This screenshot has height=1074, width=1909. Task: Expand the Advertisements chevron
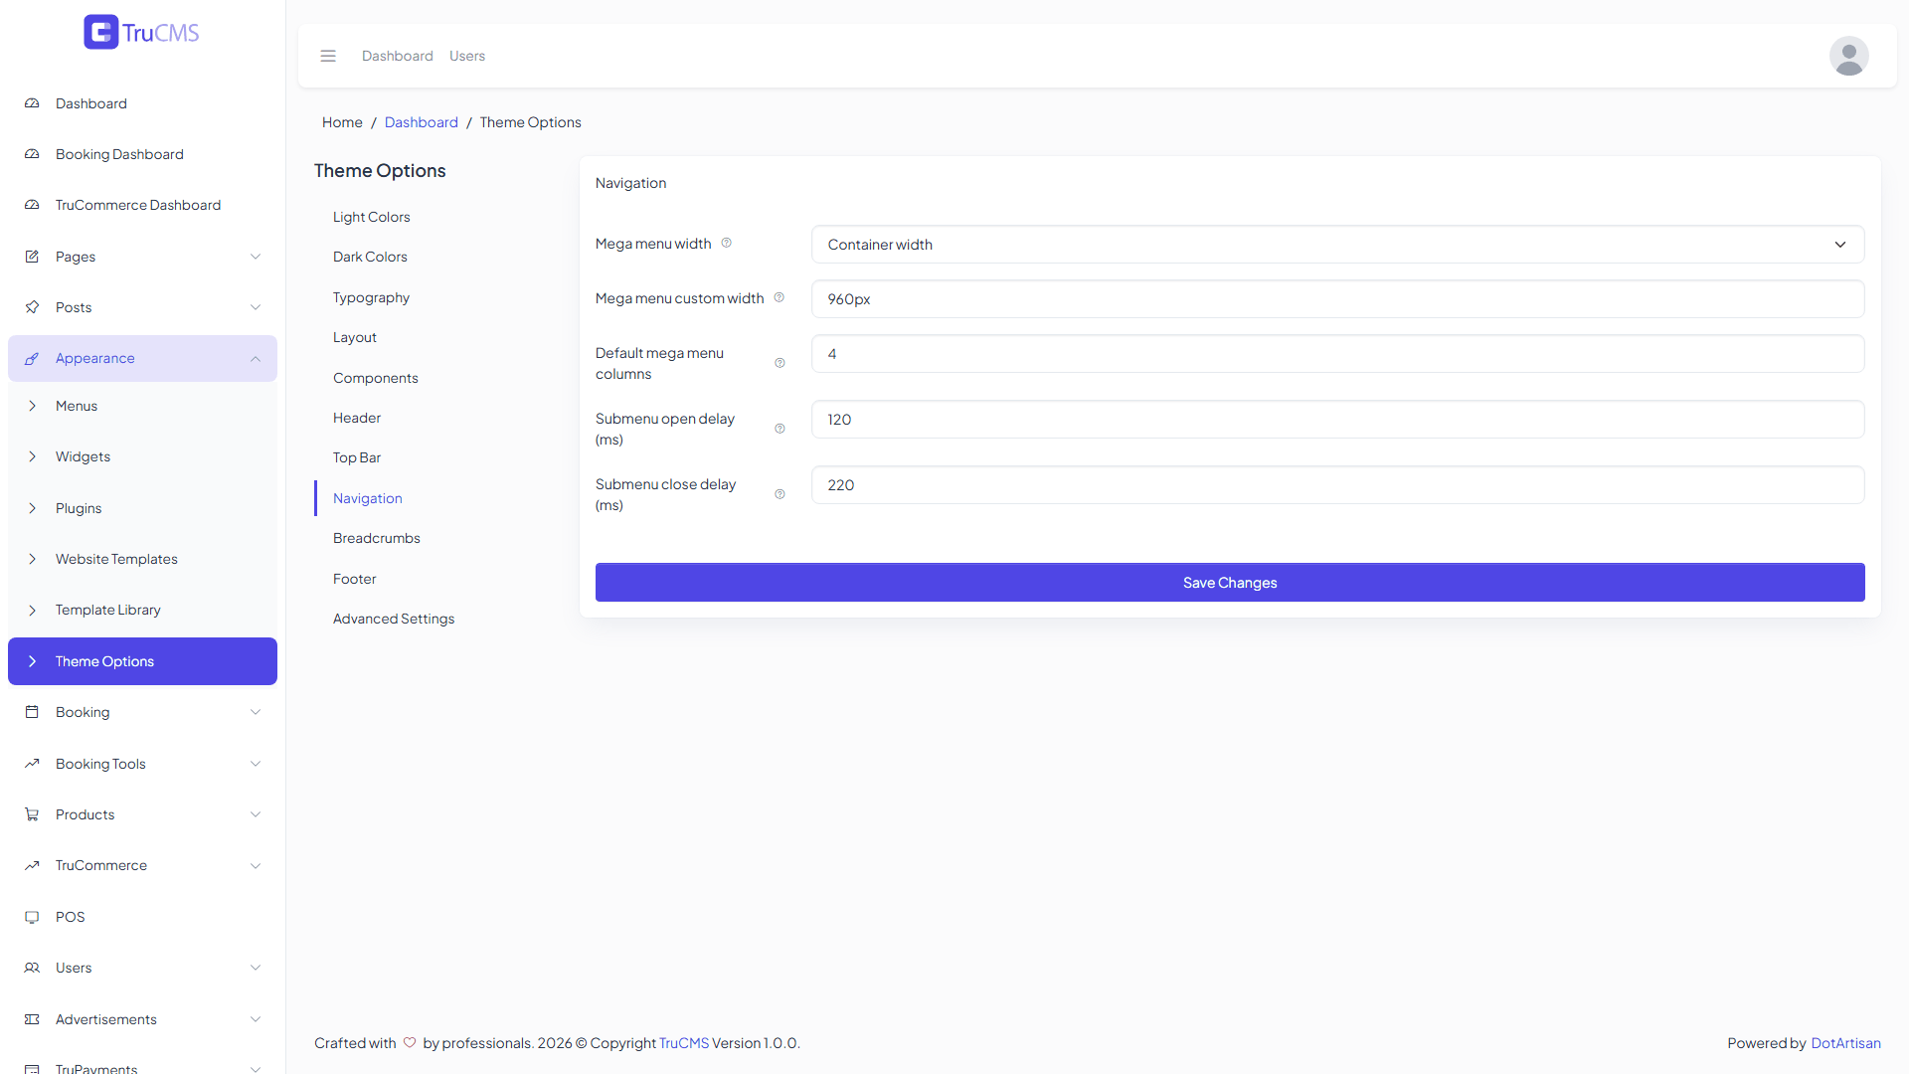click(256, 1019)
